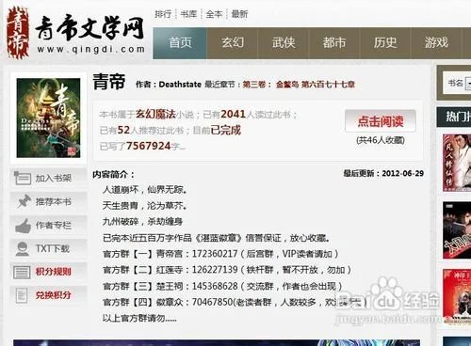Click the 楚王祠：145368628 group line
471x346 pixels.
tap(222, 286)
